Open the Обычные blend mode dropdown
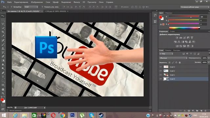This screenshot has width=210, height=118. [x=174, y=58]
